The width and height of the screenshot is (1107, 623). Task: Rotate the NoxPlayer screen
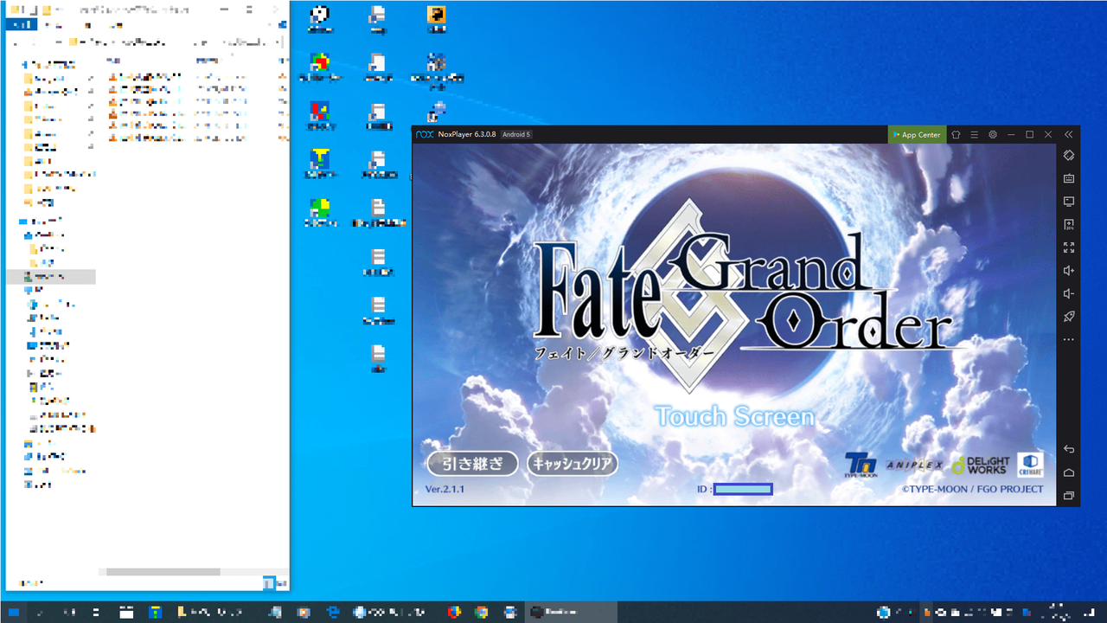(x=1069, y=156)
